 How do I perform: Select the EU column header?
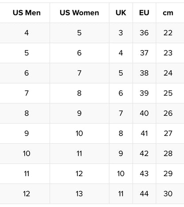[x=144, y=13]
